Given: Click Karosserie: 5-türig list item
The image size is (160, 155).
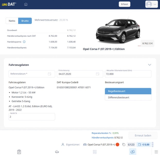Looking at the screenshot, I should 22,97.
